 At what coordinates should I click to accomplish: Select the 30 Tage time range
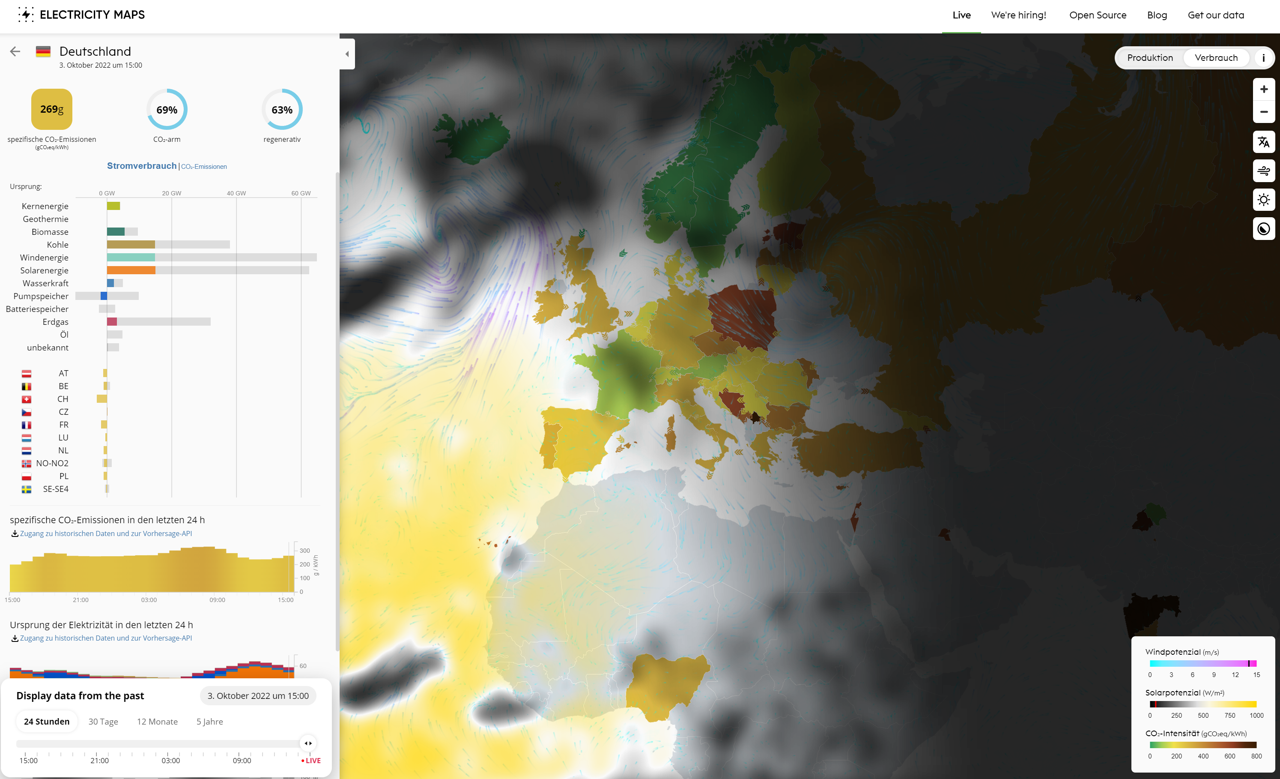[x=103, y=721]
